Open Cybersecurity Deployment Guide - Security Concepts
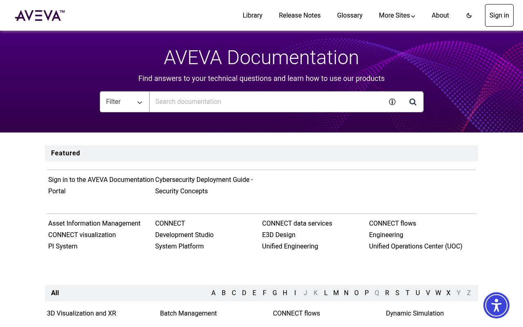This screenshot has width=523, height=327. point(204,185)
